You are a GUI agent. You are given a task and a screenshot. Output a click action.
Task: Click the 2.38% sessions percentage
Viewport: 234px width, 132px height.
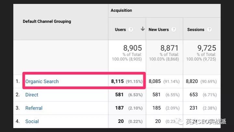(x=210, y=108)
